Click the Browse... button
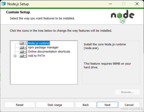The image size is (144, 112). pyautogui.click(x=127, y=92)
